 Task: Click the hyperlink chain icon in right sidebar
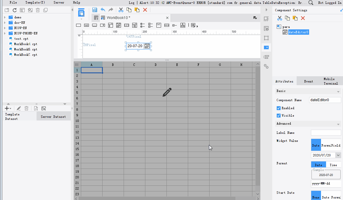266,66
